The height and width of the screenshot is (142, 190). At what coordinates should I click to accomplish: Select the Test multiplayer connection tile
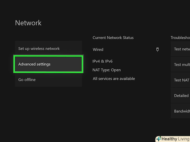click(x=181, y=64)
